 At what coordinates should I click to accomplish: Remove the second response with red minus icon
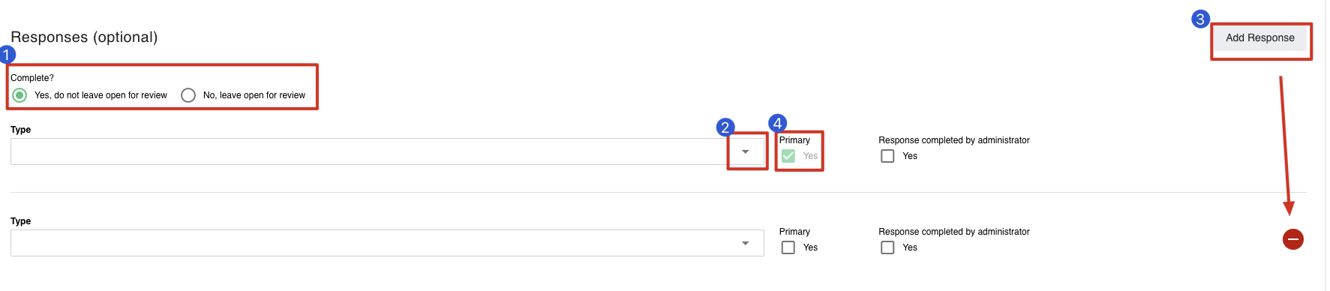click(1292, 239)
